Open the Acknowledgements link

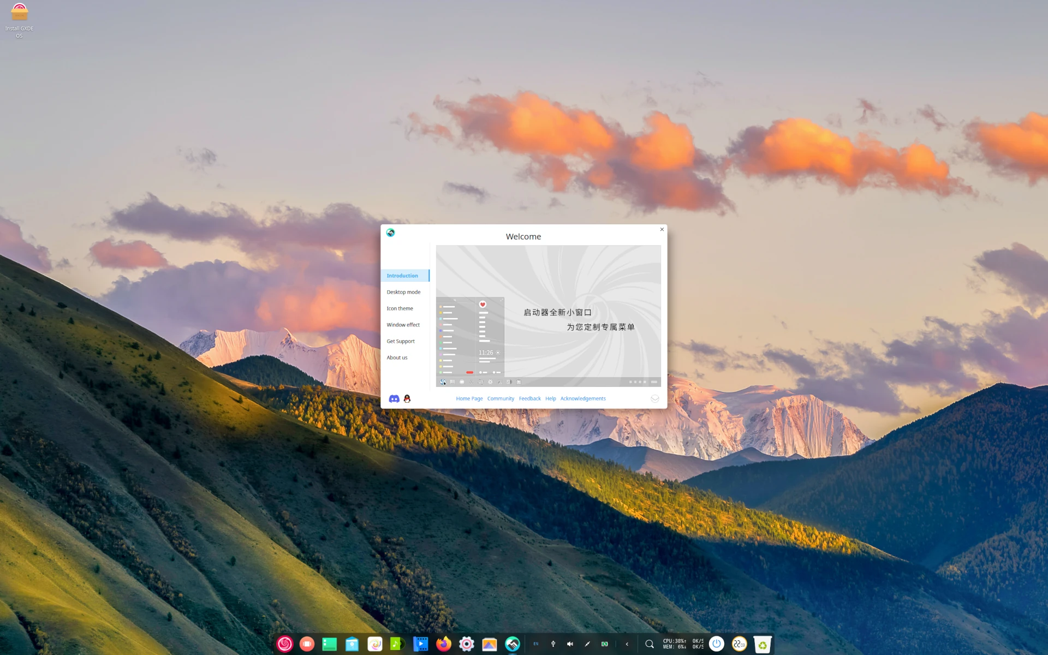582,398
